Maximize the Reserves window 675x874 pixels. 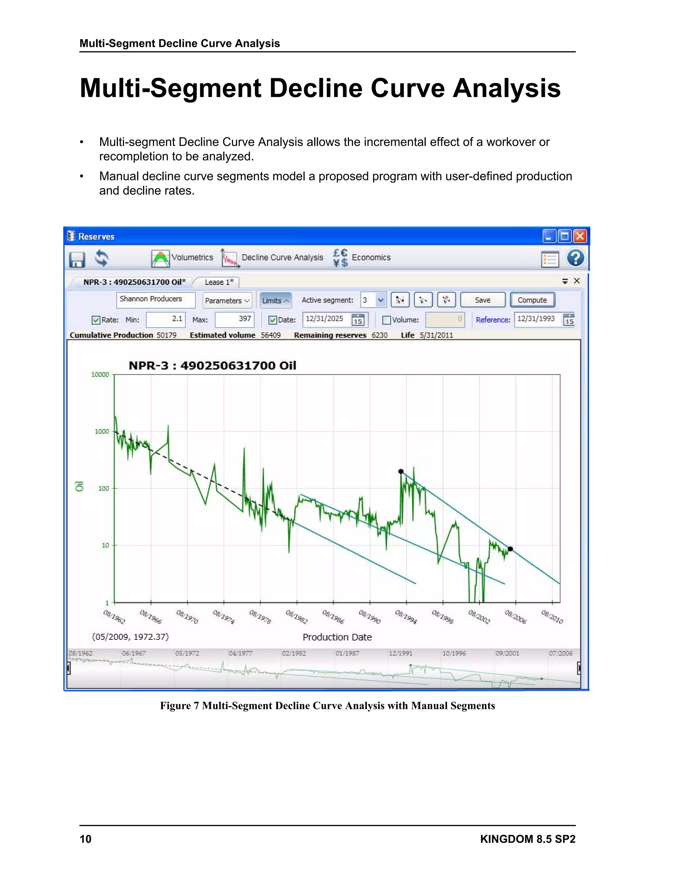(565, 236)
